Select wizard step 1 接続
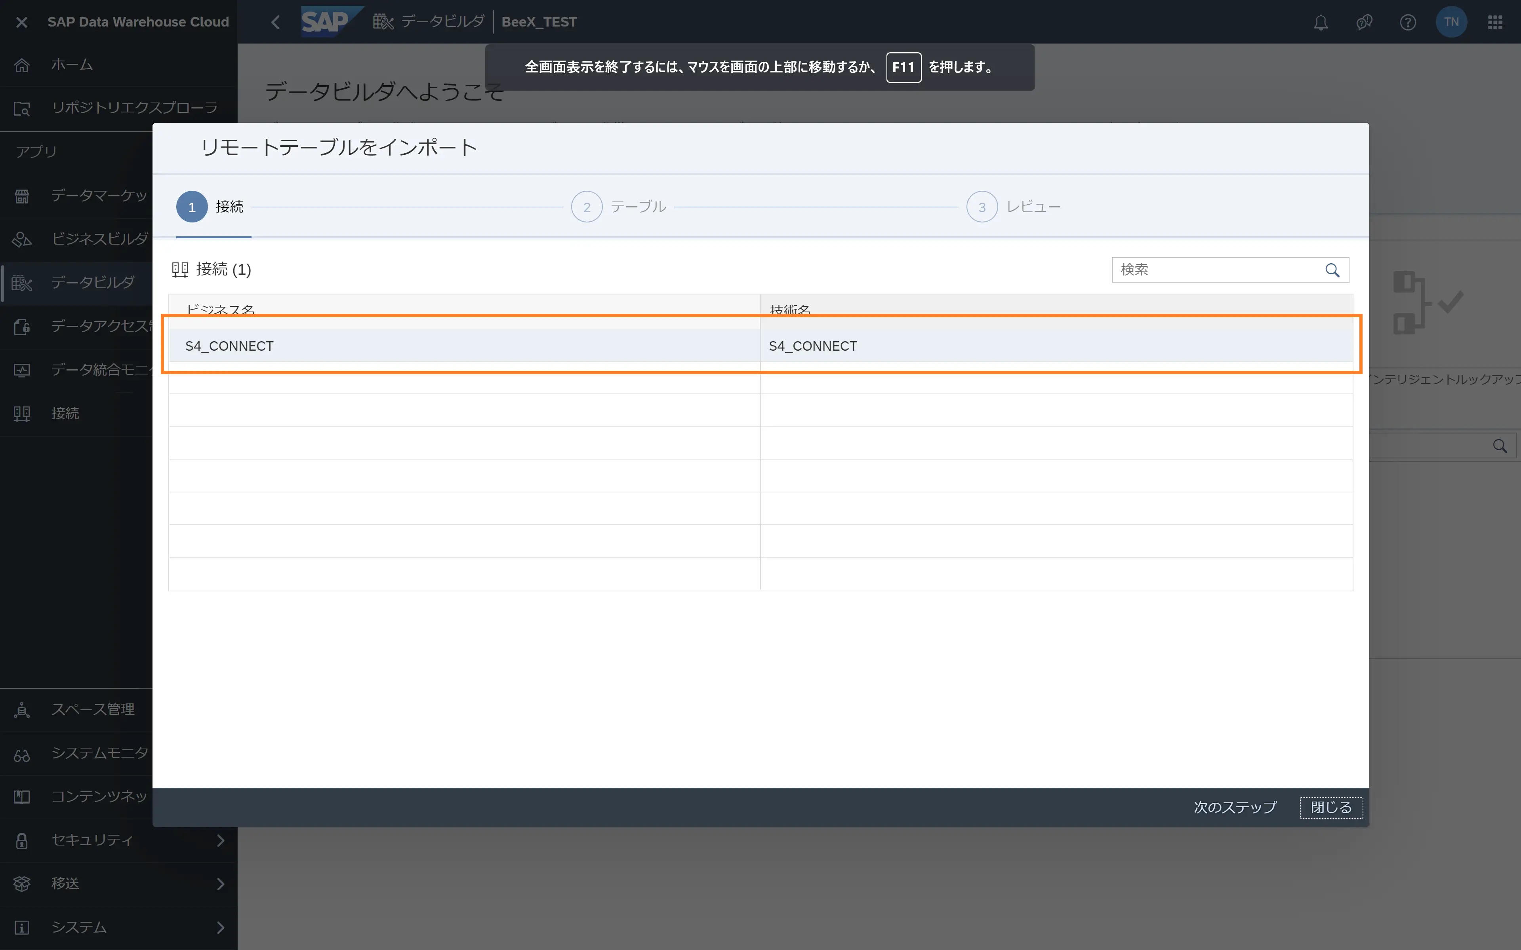This screenshot has width=1521, height=950. pyautogui.click(x=211, y=207)
